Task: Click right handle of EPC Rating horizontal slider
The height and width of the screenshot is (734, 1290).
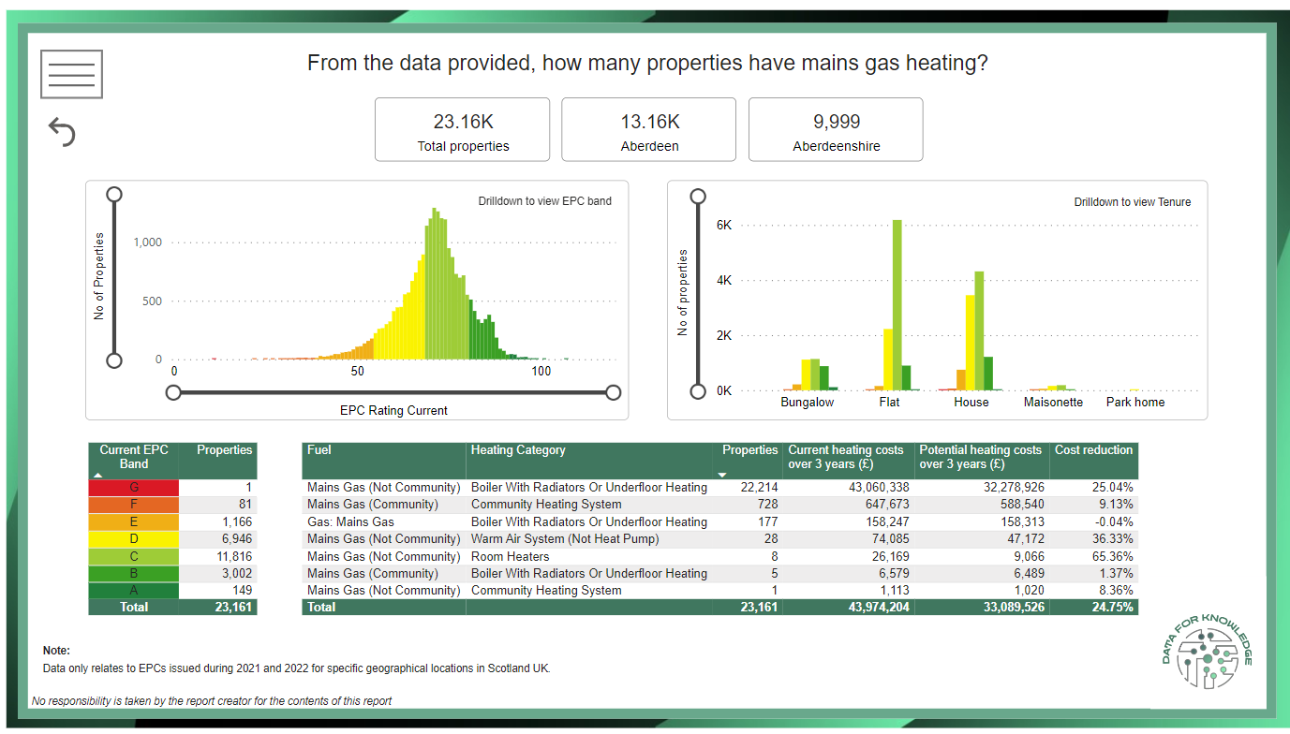Action: click(x=614, y=392)
